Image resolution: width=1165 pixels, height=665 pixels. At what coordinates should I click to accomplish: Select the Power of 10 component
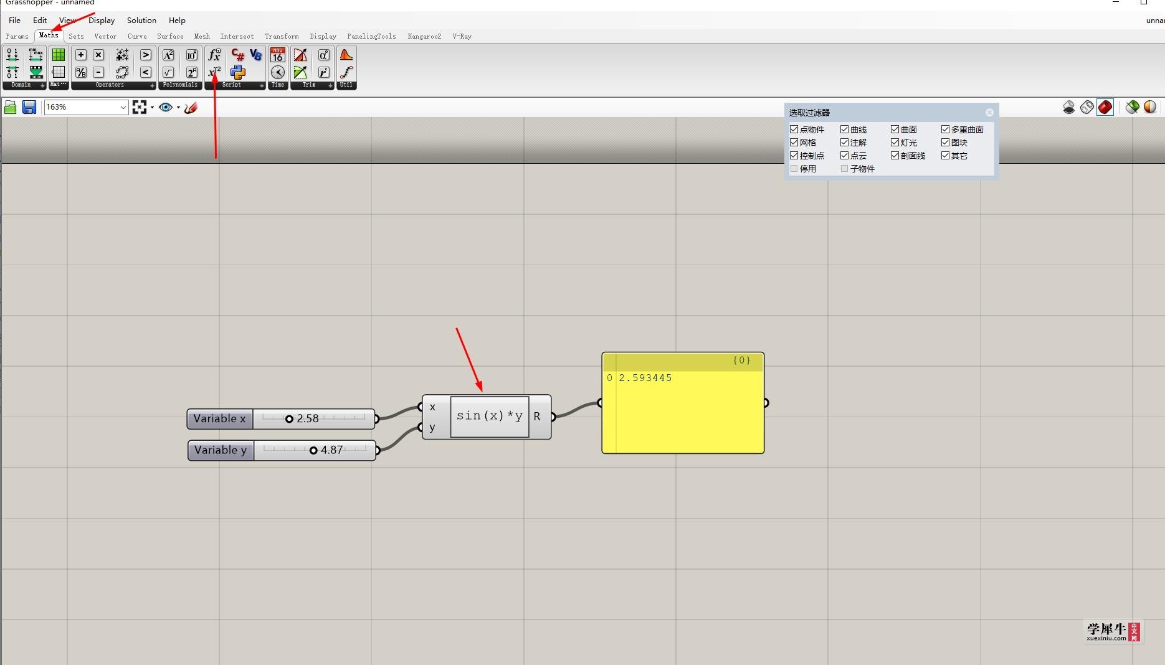point(192,55)
